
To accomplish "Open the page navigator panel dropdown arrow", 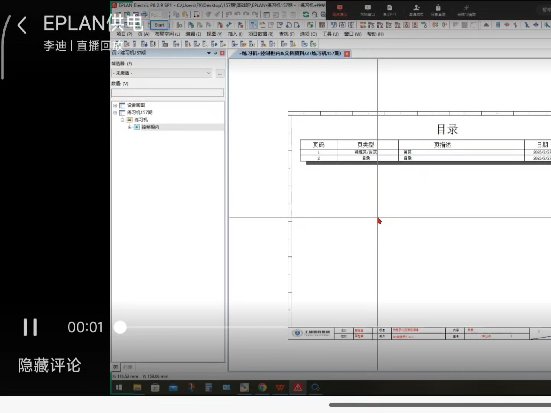I will 209,53.
